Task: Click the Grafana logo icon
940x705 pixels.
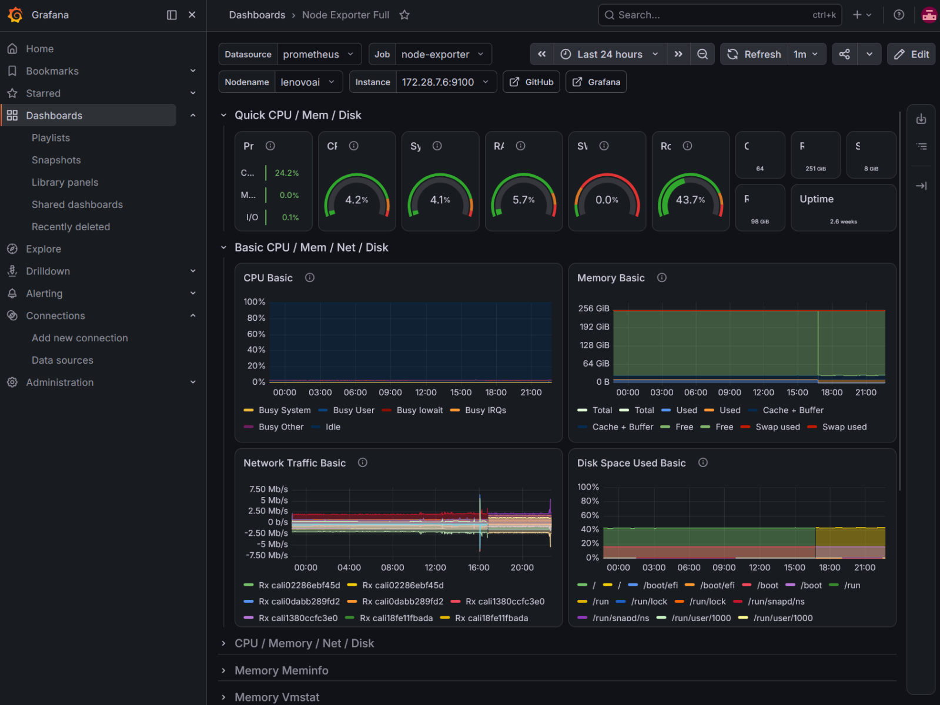Action: (x=15, y=15)
